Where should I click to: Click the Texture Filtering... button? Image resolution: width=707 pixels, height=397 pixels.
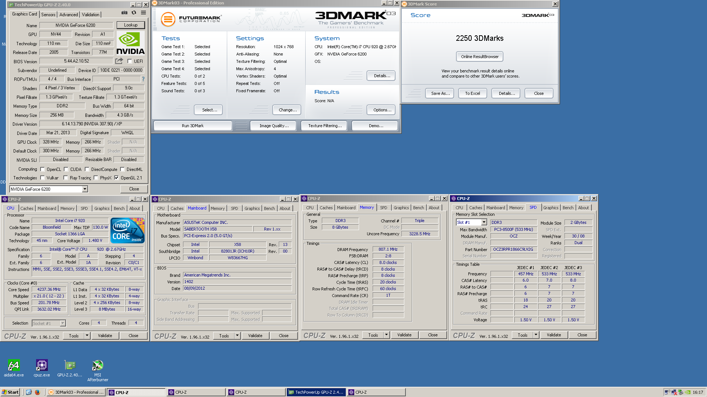coord(324,126)
